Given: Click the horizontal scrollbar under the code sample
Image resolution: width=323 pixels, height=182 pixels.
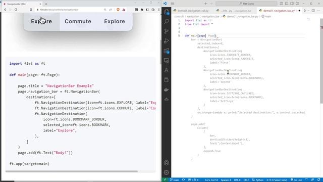Looking at the screenshot, I should coord(72,171).
